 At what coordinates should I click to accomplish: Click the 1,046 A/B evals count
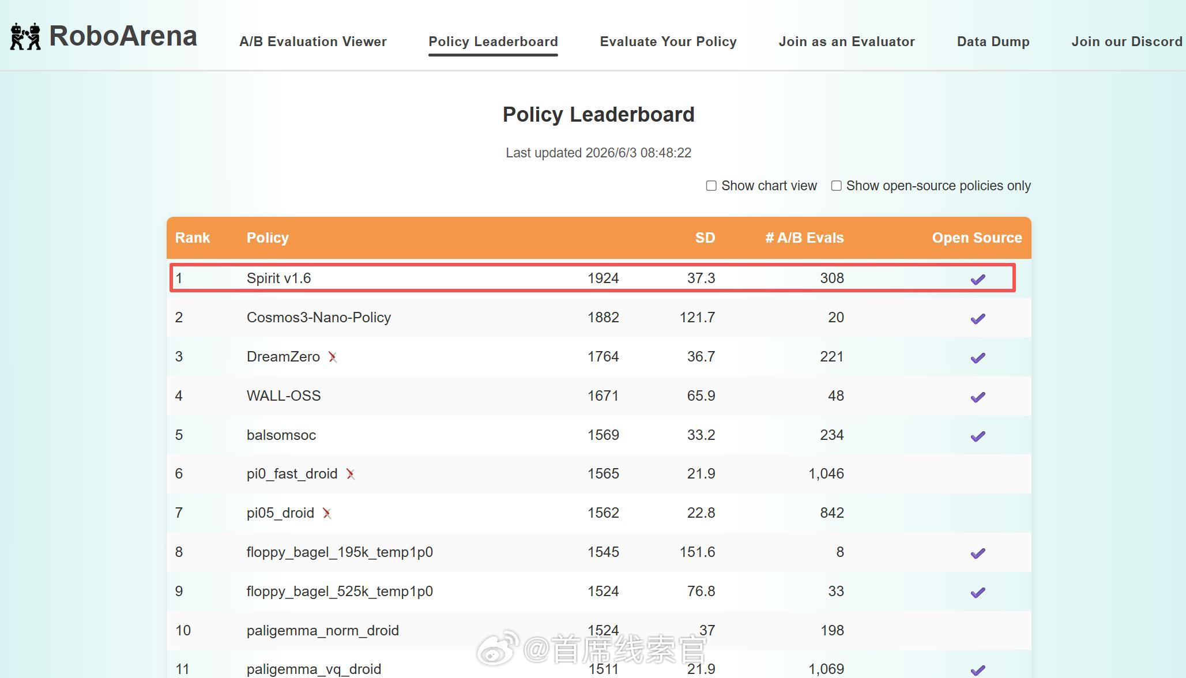pos(826,473)
